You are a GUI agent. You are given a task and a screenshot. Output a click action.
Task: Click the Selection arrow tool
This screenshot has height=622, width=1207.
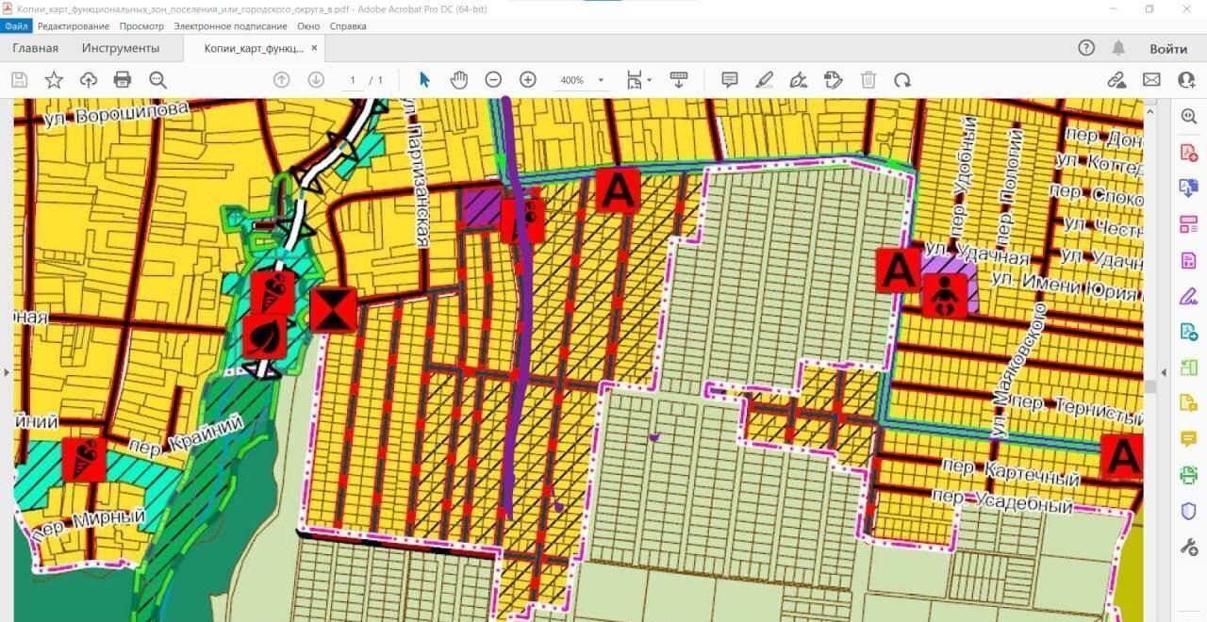click(424, 80)
